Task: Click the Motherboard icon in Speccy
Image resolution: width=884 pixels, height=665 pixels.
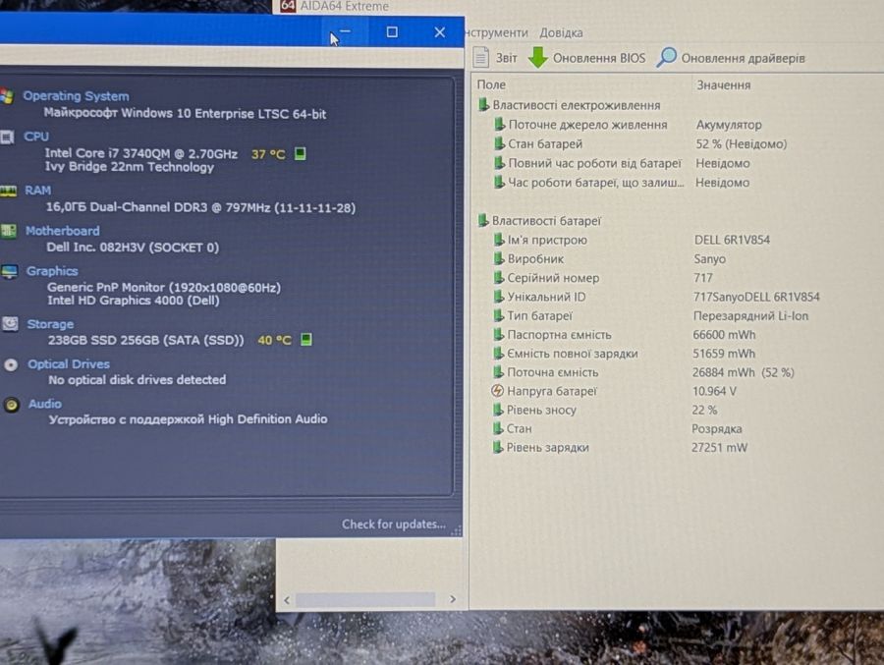Action: 9,231
